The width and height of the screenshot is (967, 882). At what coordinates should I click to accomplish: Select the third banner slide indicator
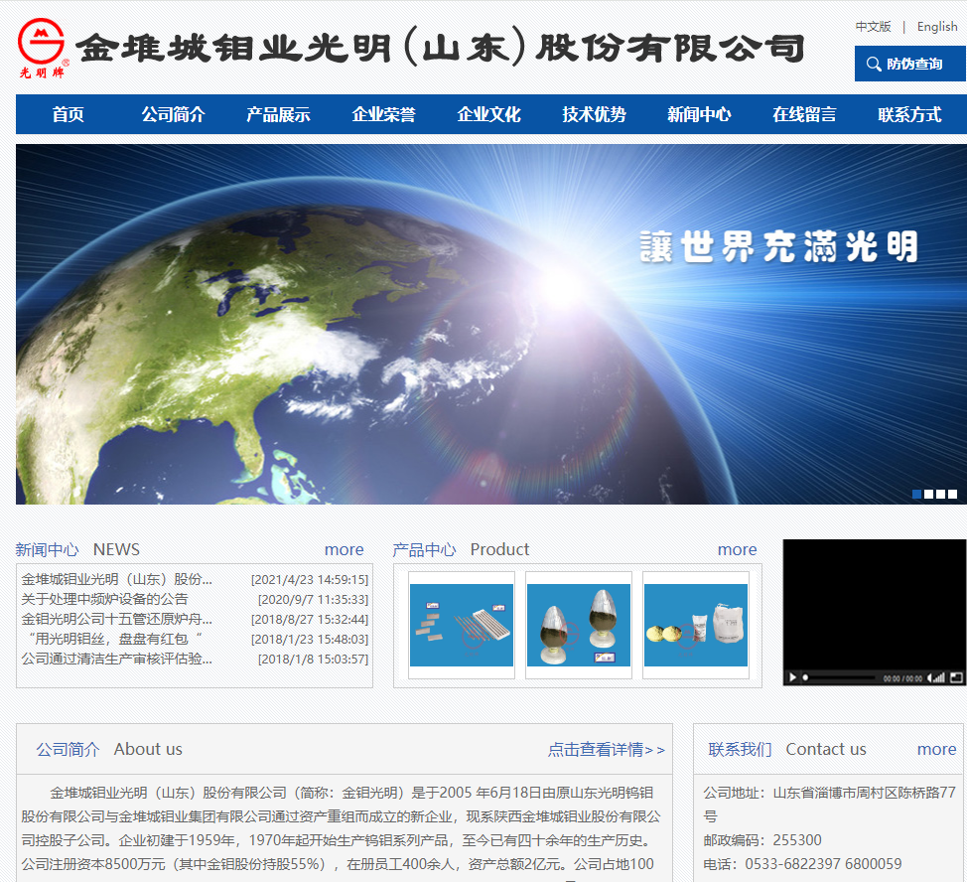(x=940, y=494)
